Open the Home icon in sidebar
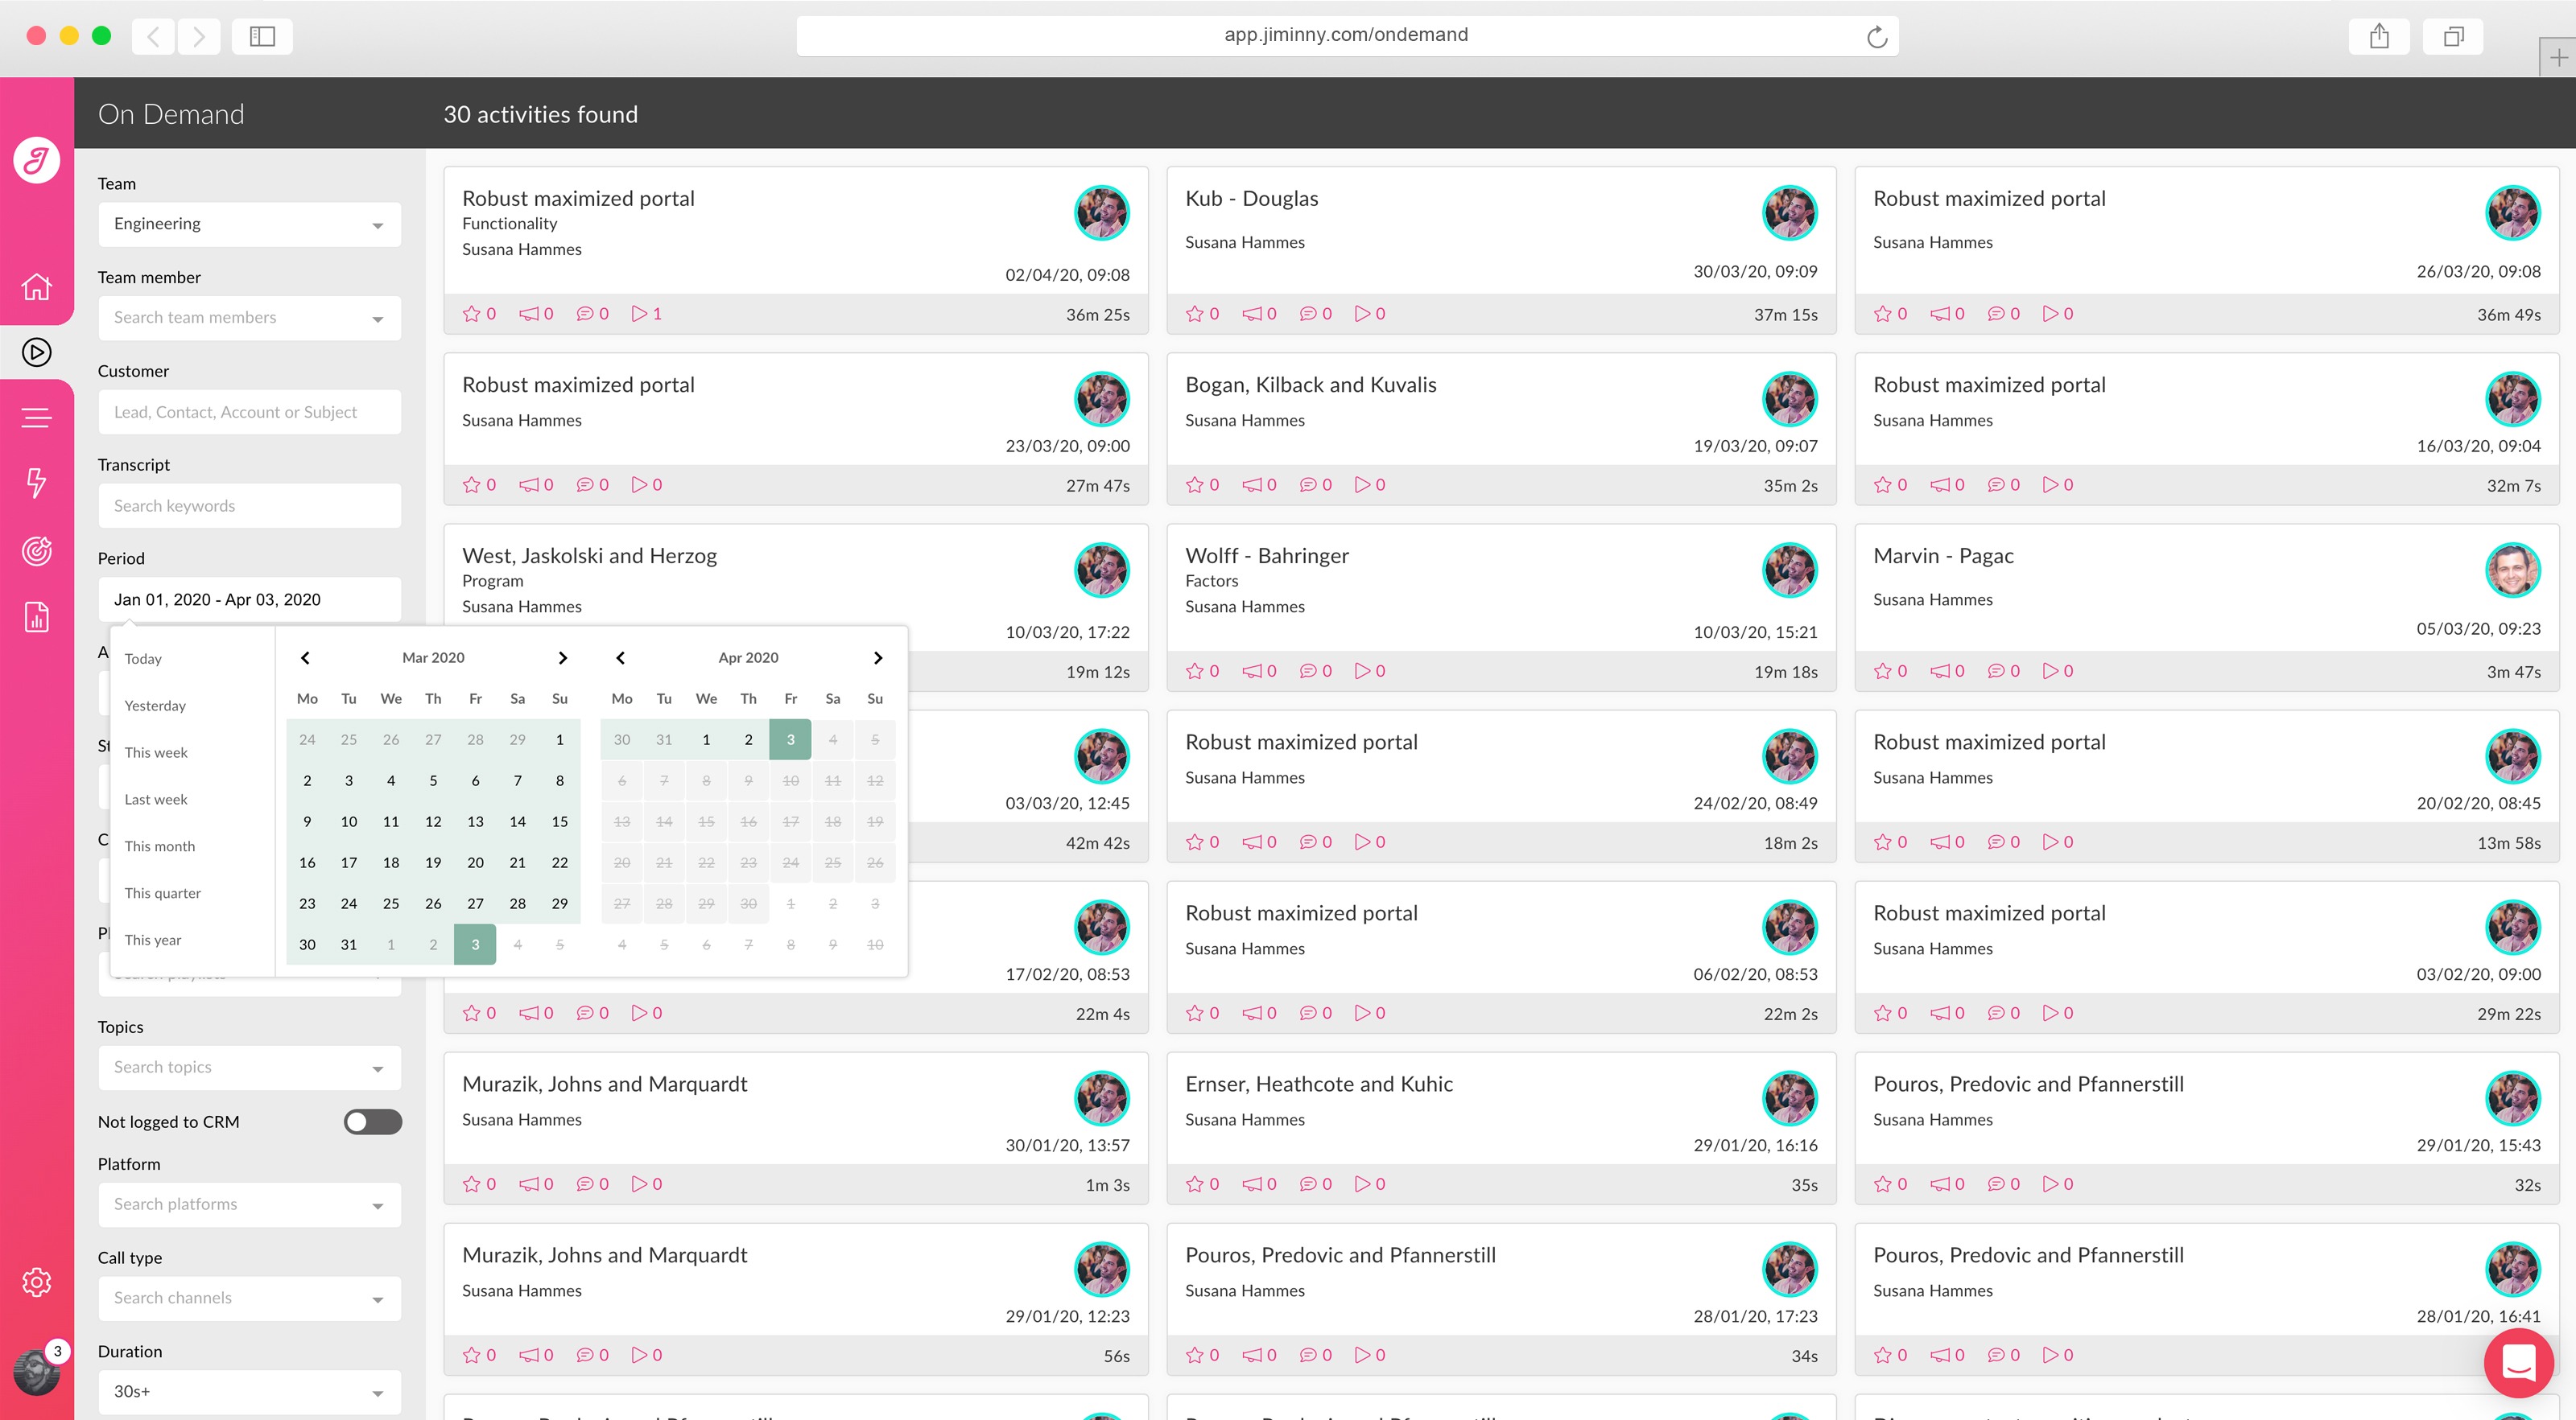This screenshot has width=2576, height=1420. point(36,286)
